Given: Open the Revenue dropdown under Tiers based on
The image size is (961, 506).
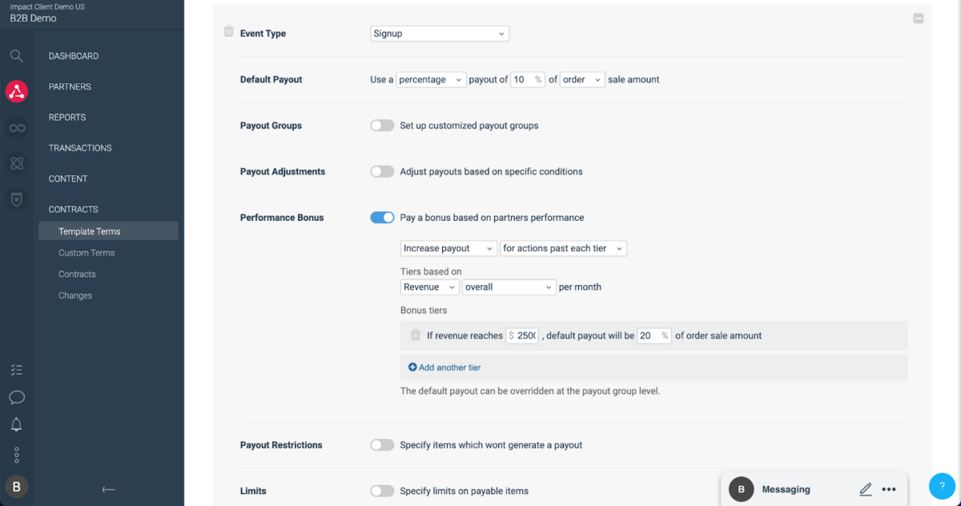Looking at the screenshot, I should tap(429, 287).
